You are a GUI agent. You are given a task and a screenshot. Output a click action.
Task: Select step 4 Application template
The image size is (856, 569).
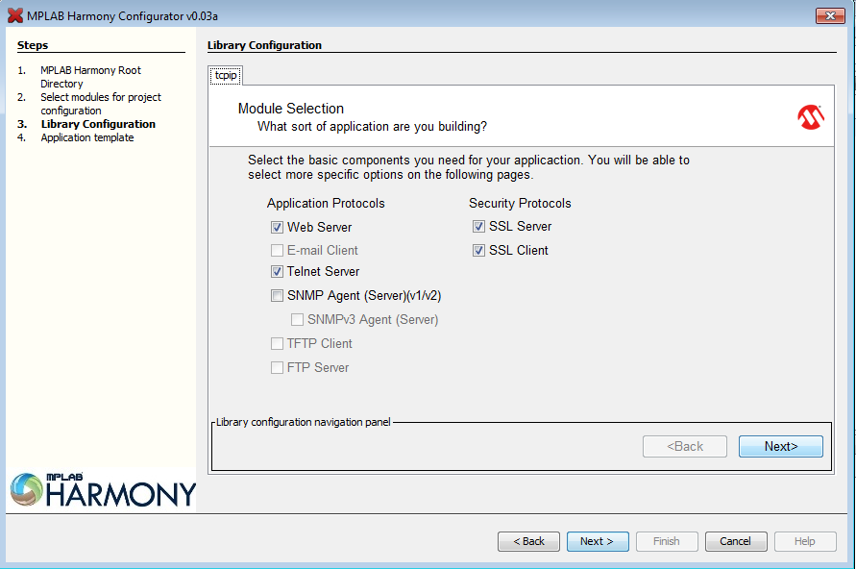tap(87, 137)
